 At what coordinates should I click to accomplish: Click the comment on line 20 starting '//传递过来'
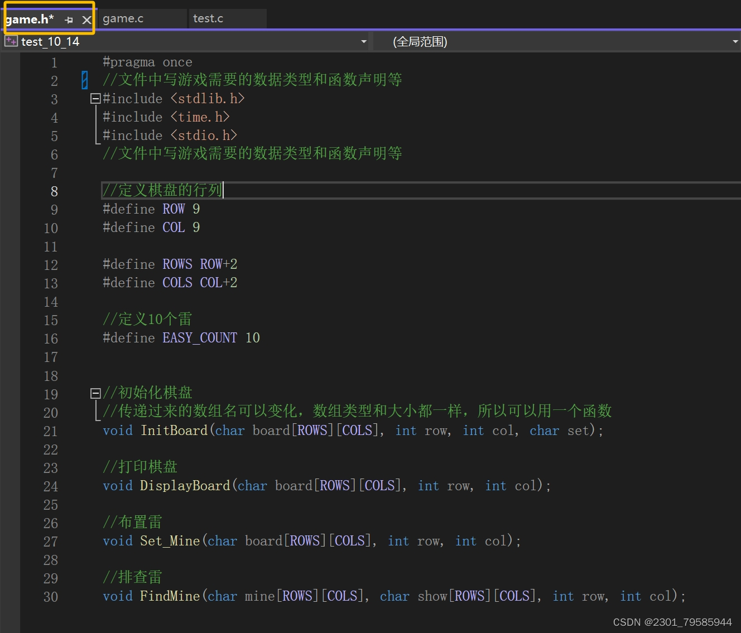357,411
